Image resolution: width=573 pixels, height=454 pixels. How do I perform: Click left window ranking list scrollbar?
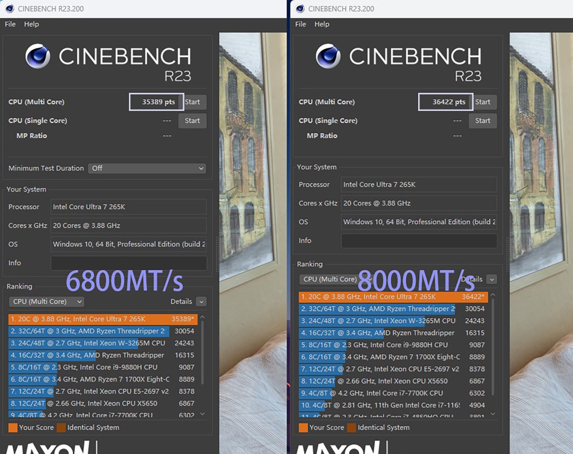tap(202, 351)
